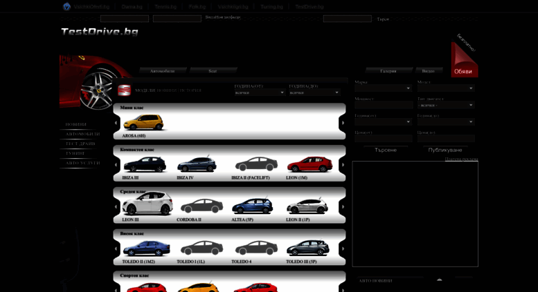The height and width of the screenshot is (292, 538).
Task: Open НОВИНИ in the left sidebar menu
Action: pos(76,124)
